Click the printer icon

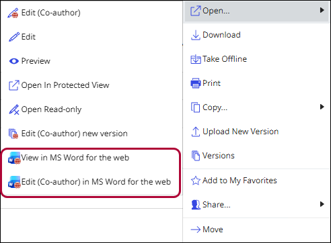pos(196,83)
